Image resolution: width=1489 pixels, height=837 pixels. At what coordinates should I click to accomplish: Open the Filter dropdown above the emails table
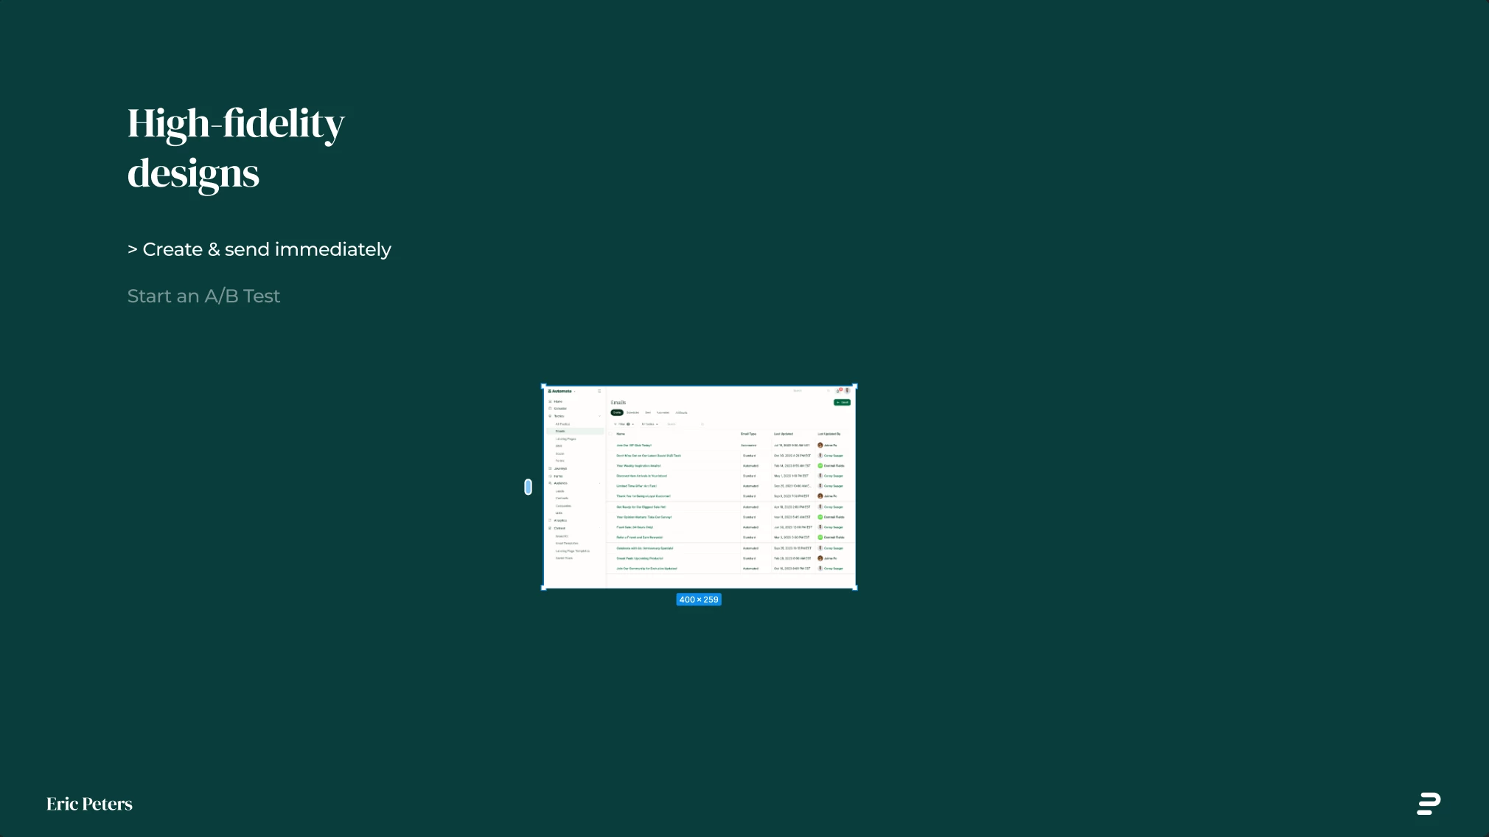(x=624, y=424)
